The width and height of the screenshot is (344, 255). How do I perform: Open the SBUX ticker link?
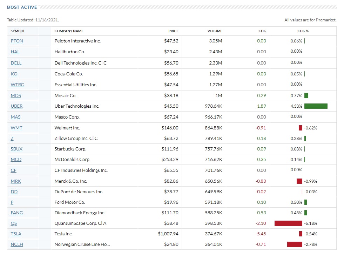coord(17,149)
